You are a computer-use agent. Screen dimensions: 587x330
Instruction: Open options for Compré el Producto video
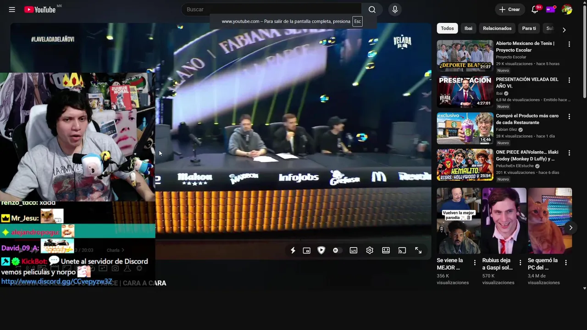pyautogui.click(x=569, y=116)
